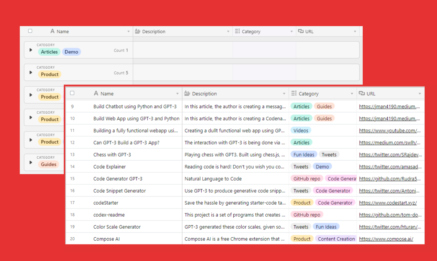
Task: Open jman4190 medium link in row 9
Action: [390, 106]
